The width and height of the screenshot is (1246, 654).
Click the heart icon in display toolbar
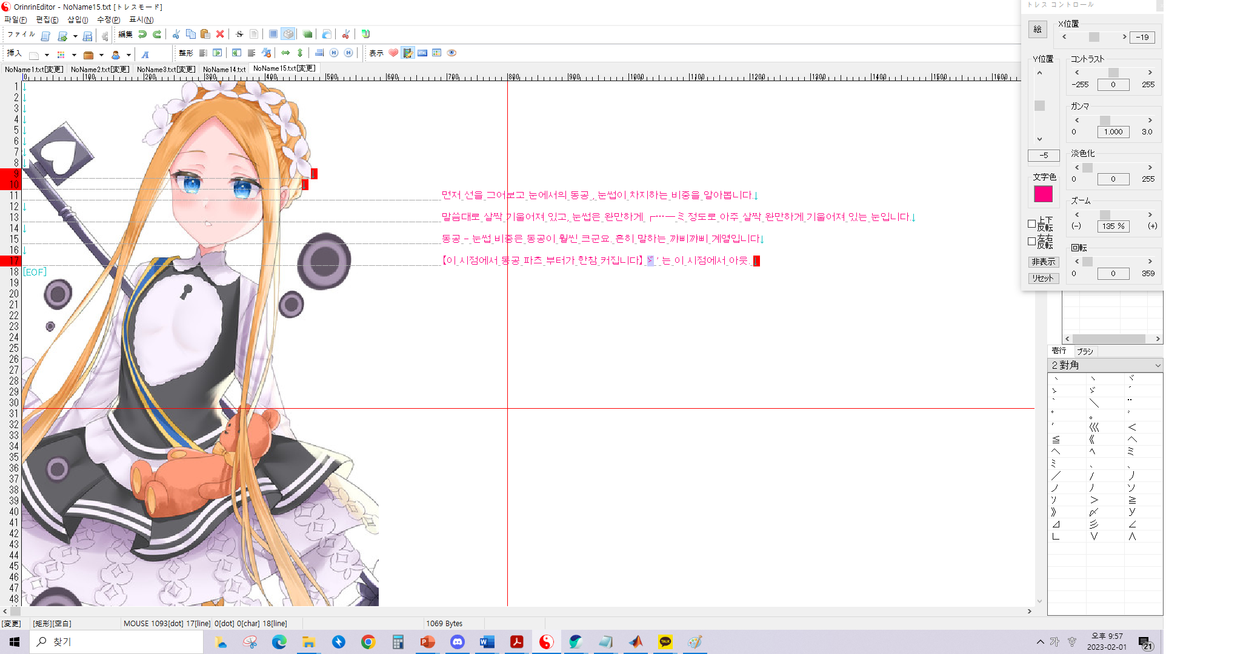point(393,53)
